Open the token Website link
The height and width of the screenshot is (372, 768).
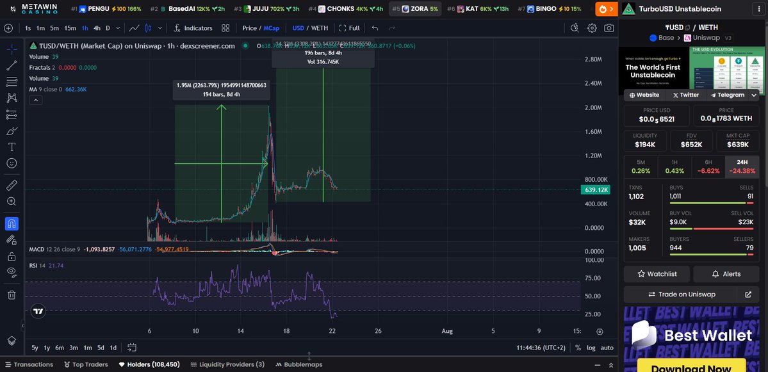[644, 95]
